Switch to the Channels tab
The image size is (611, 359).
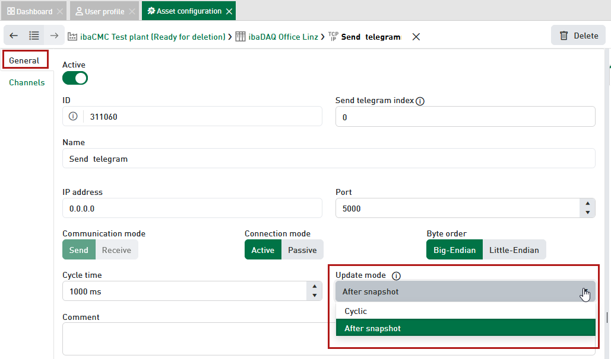[x=27, y=82]
